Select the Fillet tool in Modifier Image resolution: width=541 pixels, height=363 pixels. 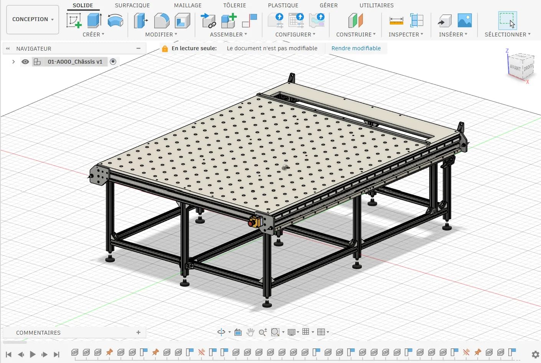[x=162, y=20]
